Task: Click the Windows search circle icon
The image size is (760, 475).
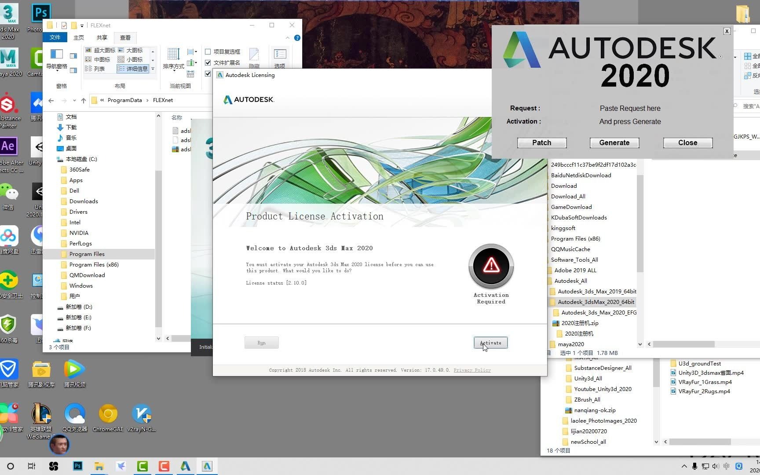Action: coord(11,466)
